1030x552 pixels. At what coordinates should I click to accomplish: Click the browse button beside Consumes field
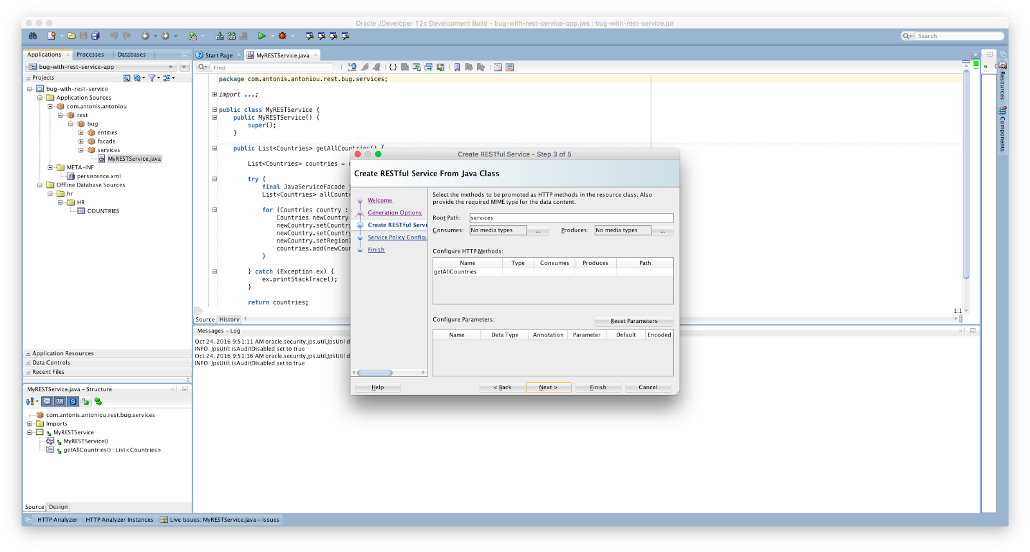pos(538,230)
